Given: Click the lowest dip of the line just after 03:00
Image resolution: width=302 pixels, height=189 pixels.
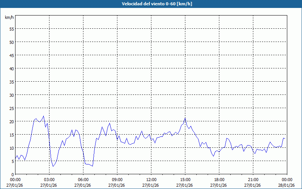Looking at the screenshot, I should point(53,166).
